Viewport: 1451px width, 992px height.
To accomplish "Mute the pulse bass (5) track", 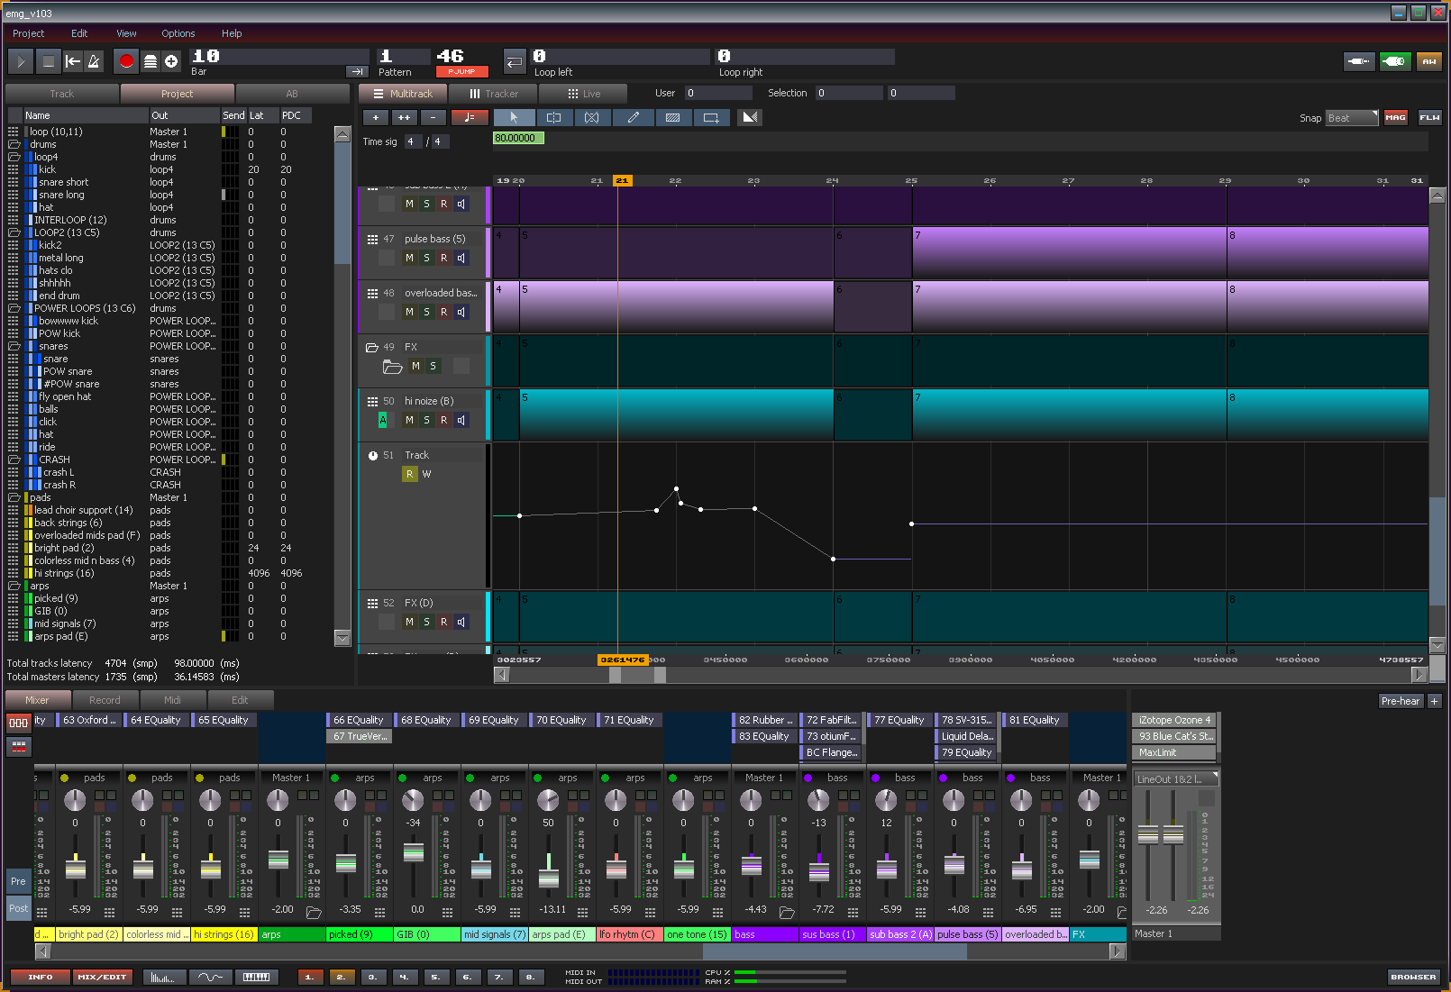I will (409, 258).
